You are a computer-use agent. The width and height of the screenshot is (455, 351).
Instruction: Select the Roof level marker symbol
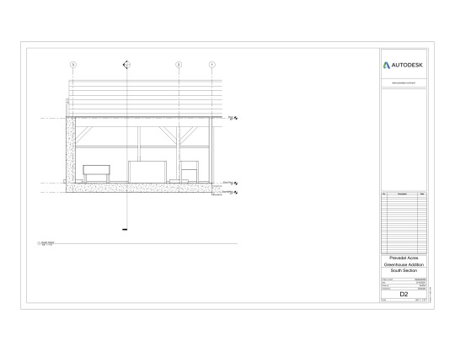pos(236,118)
